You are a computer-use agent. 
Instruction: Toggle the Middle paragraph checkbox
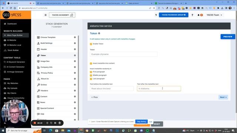point(91,75)
